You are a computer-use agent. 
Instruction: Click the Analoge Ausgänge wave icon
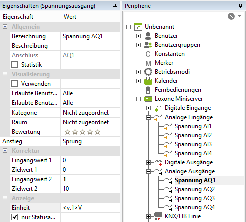tap(158, 172)
